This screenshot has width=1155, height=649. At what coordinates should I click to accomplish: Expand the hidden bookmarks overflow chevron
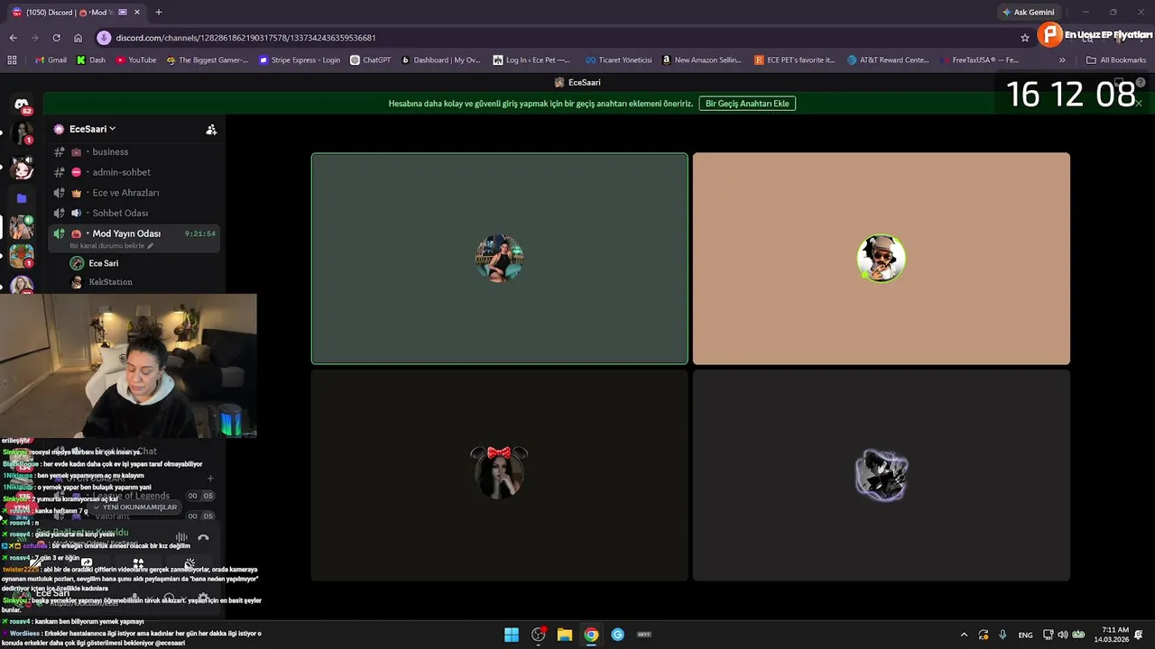pyautogui.click(x=1062, y=60)
